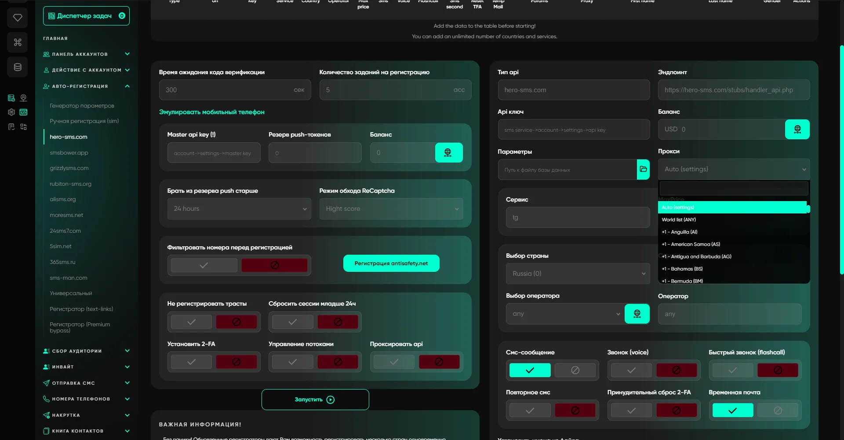The height and width of the screenshot is (440, 844).
Task: Click the Api ключ input field
Action: (x=574, y=130)
